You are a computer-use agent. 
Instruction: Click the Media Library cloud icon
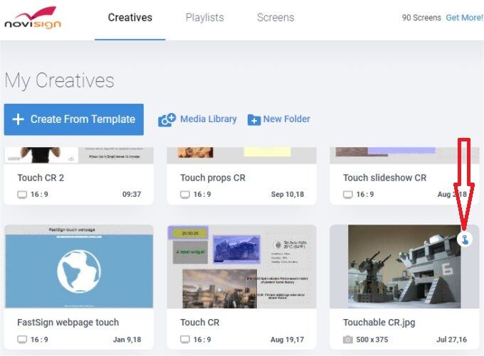tap(167, 120)
